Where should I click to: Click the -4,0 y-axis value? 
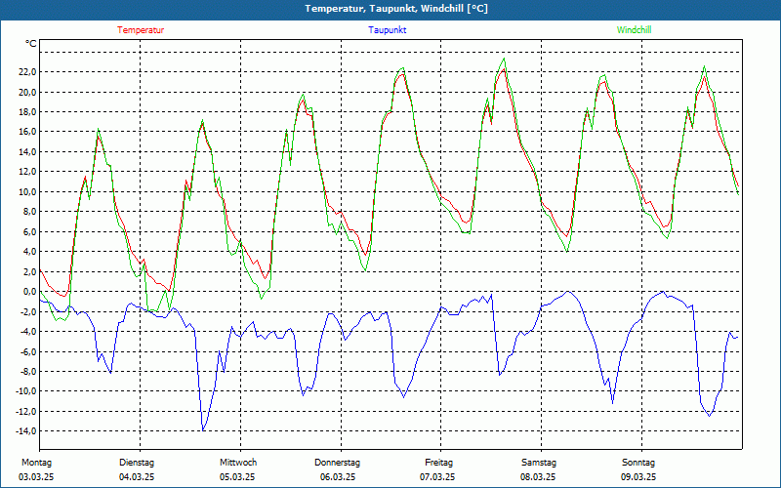point(27,331)
